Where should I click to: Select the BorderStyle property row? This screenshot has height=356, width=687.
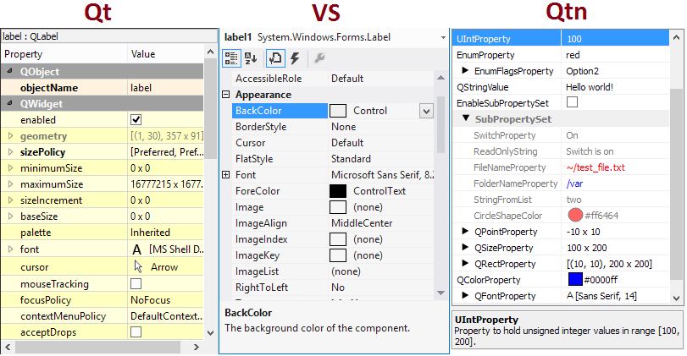(x=333, y=127)
